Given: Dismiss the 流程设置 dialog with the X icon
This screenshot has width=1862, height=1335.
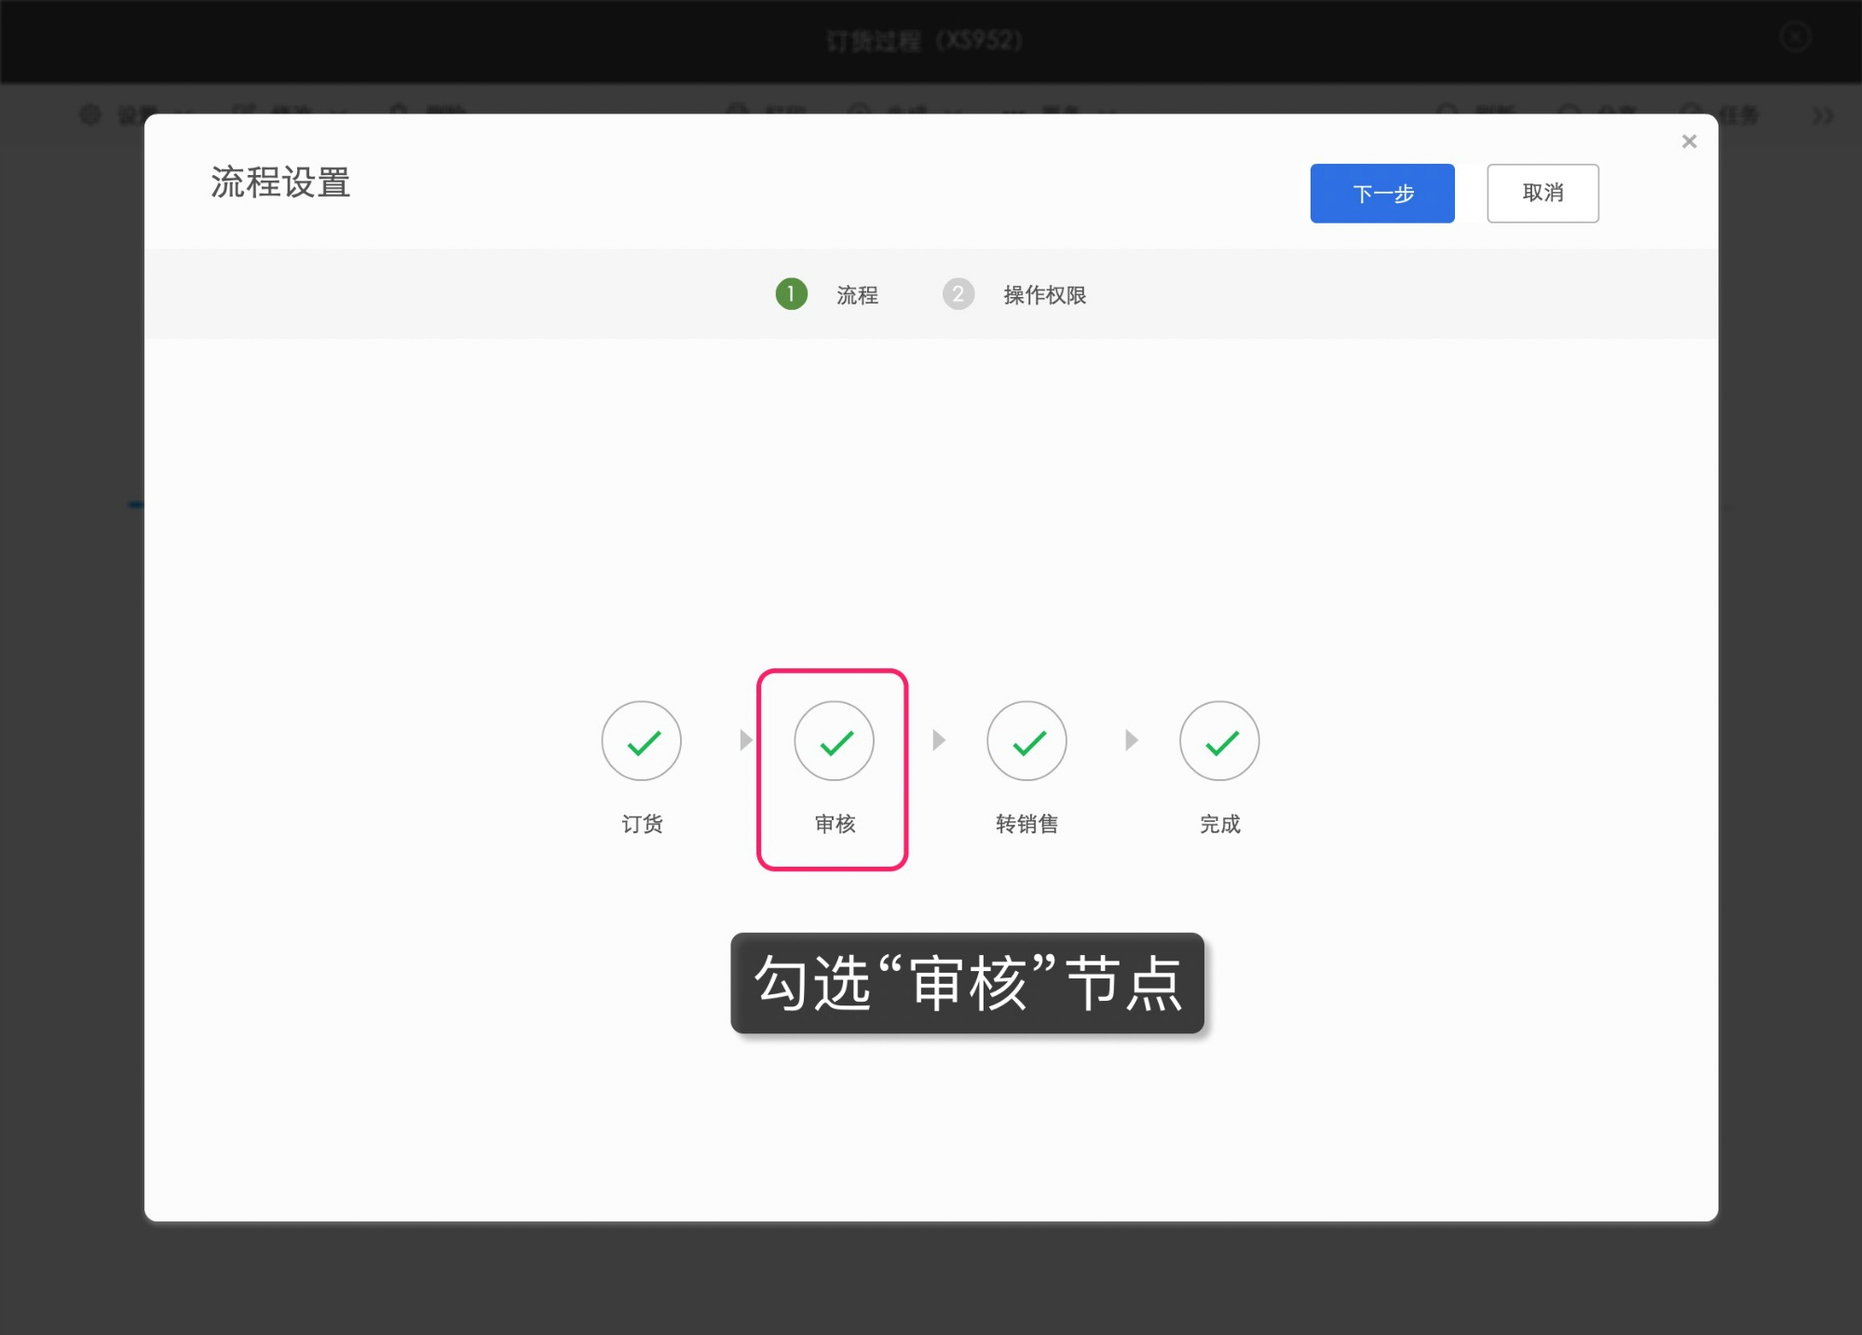Looking at the screenshot, I should [1689, 141].
